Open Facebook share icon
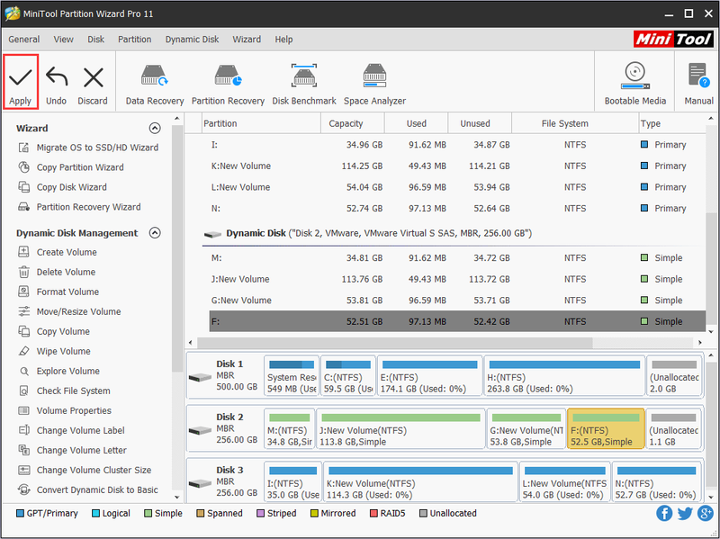This screenshot has width=720, height=539. 664,513
